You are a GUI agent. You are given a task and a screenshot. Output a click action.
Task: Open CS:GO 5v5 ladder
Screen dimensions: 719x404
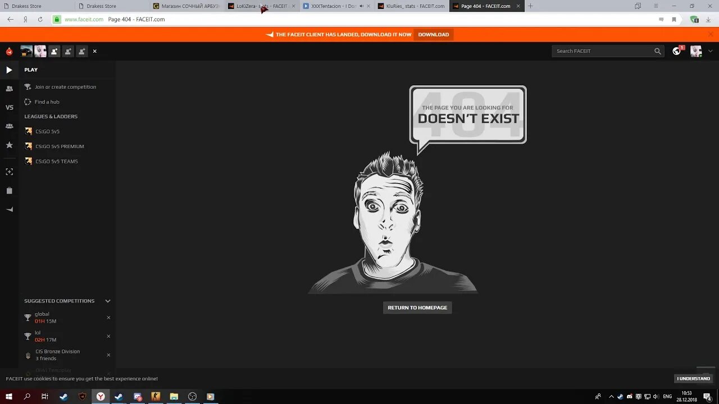[x=42, y=131]
